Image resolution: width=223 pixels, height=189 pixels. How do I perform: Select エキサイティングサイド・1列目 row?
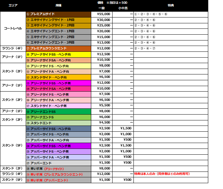58,20
